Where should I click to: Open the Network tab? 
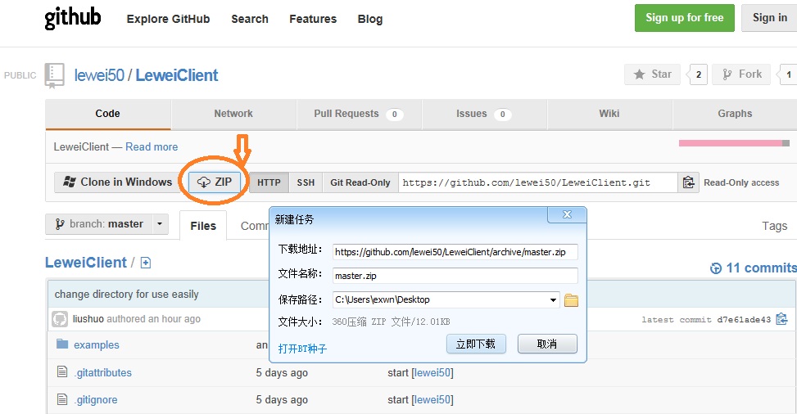pyautogui.click(x=233, y=114)
